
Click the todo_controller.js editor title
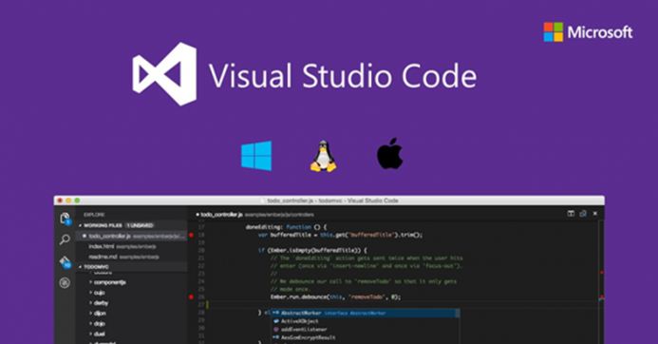point(221,215)
